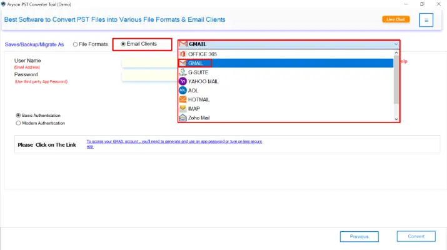Click the Aryson app icon in the title bar
The image size is (447, 250).
click(x=3, y=4)
